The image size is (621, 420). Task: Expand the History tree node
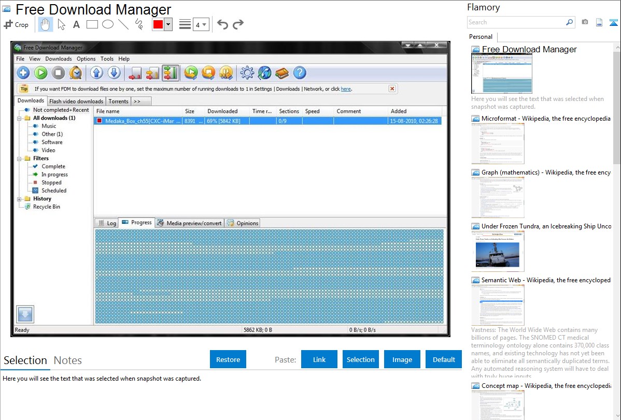19,199
